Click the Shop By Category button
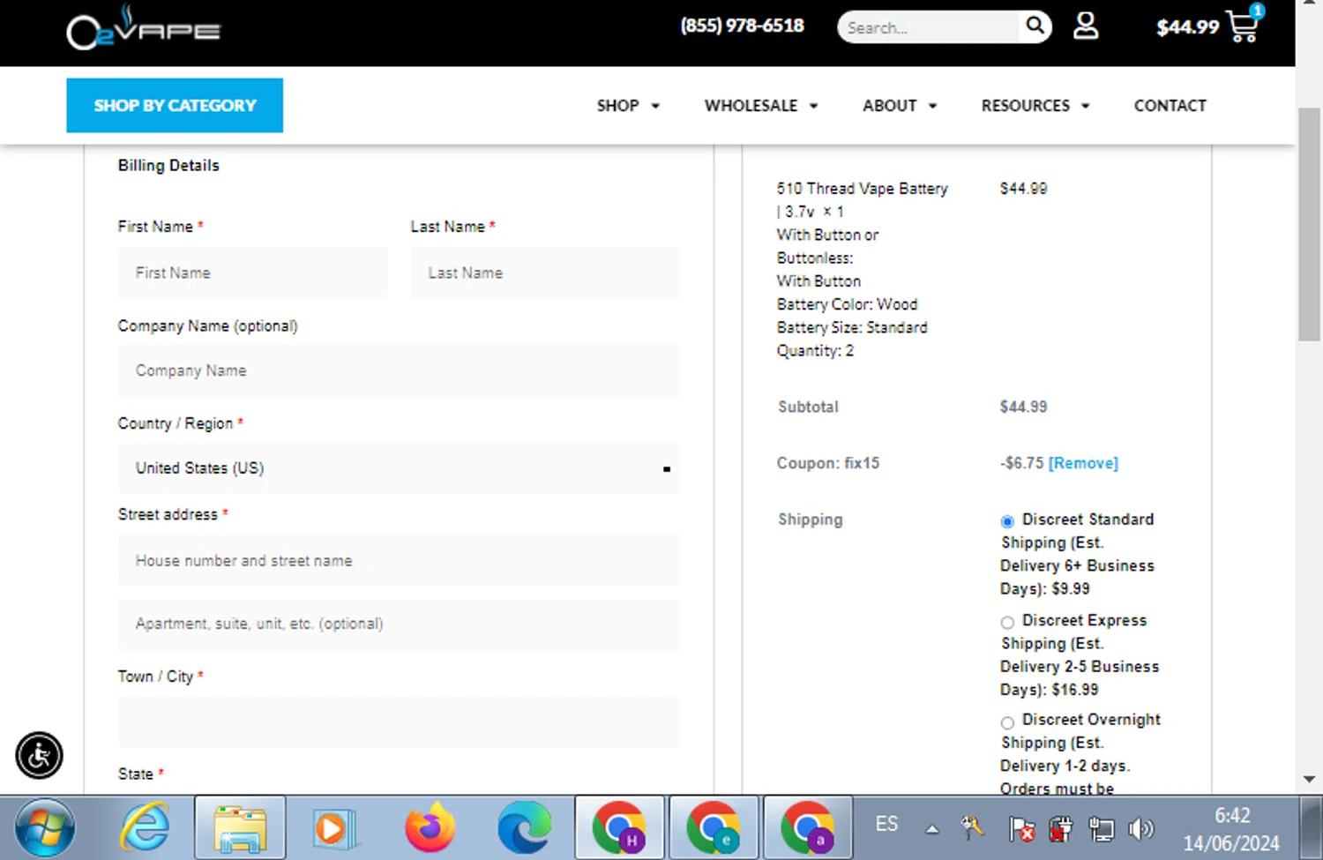Screen dimensions: 1323x860 pyautogui.click(x=175, y=106)
